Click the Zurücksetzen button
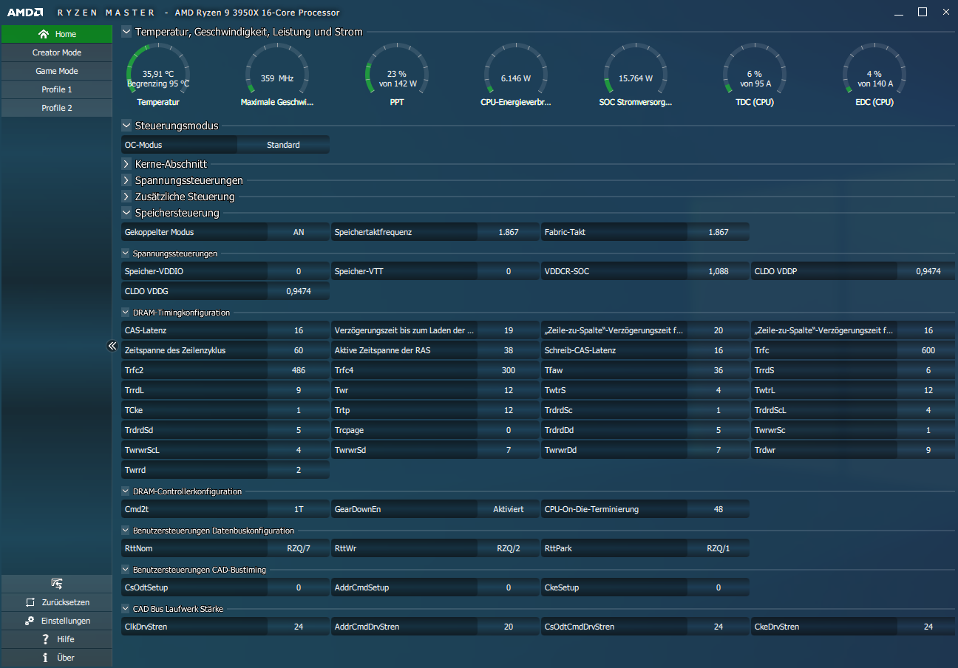 pos(57,602)
